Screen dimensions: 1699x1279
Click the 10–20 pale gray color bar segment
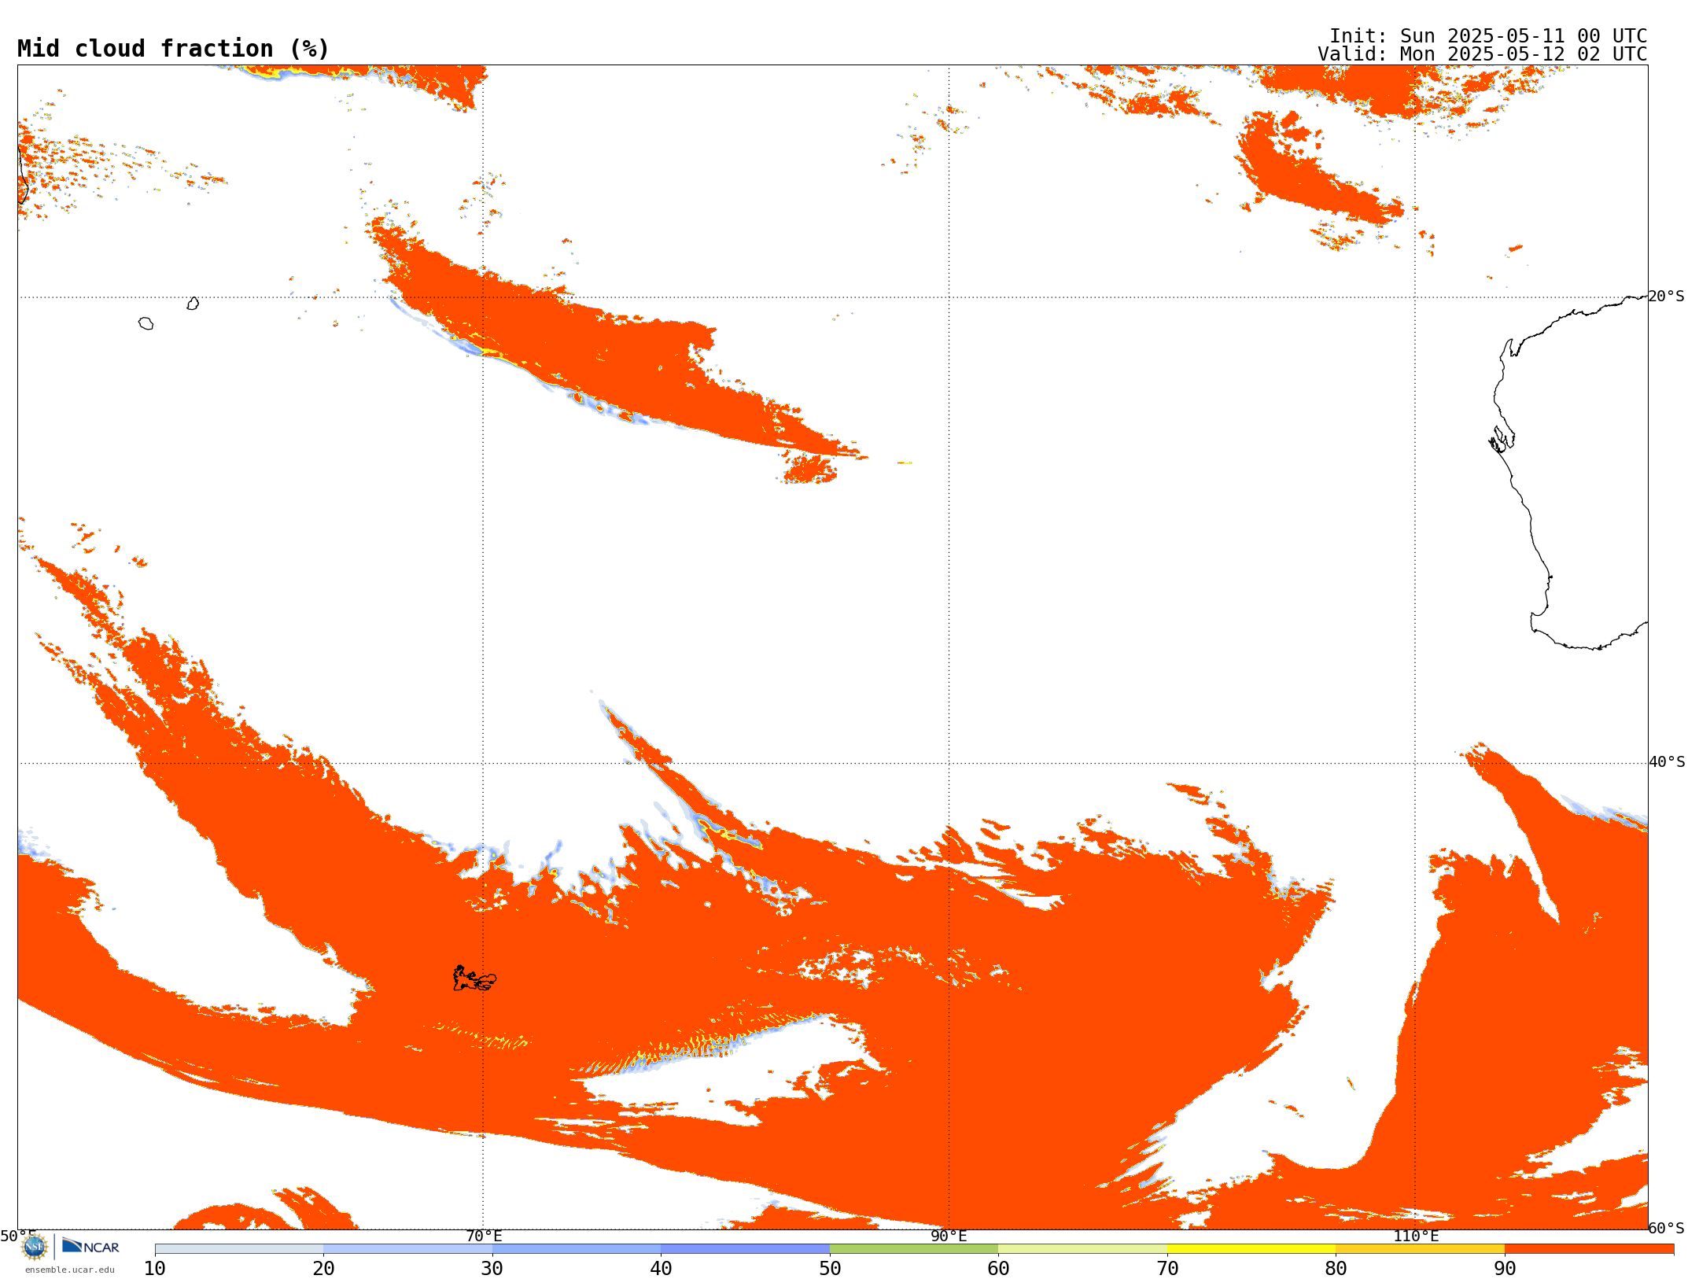(239, 1249)
